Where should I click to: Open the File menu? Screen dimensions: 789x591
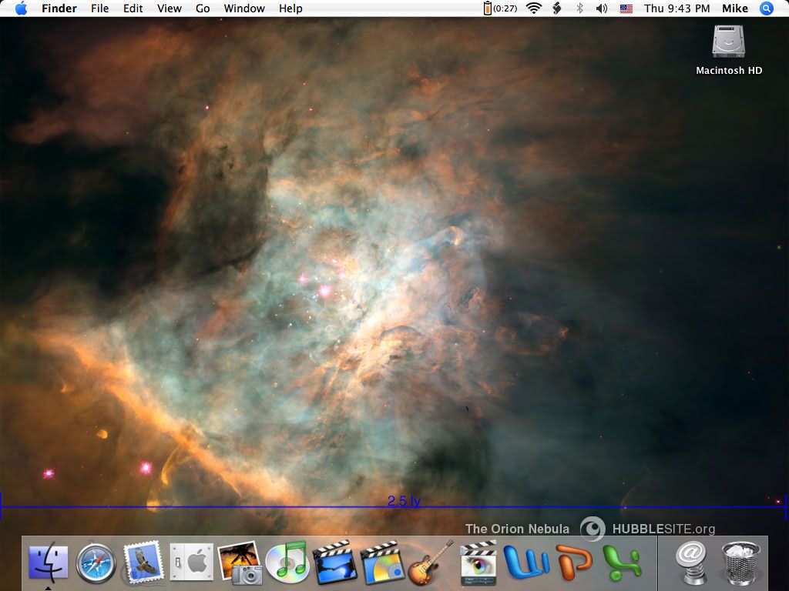pos(99,8)
